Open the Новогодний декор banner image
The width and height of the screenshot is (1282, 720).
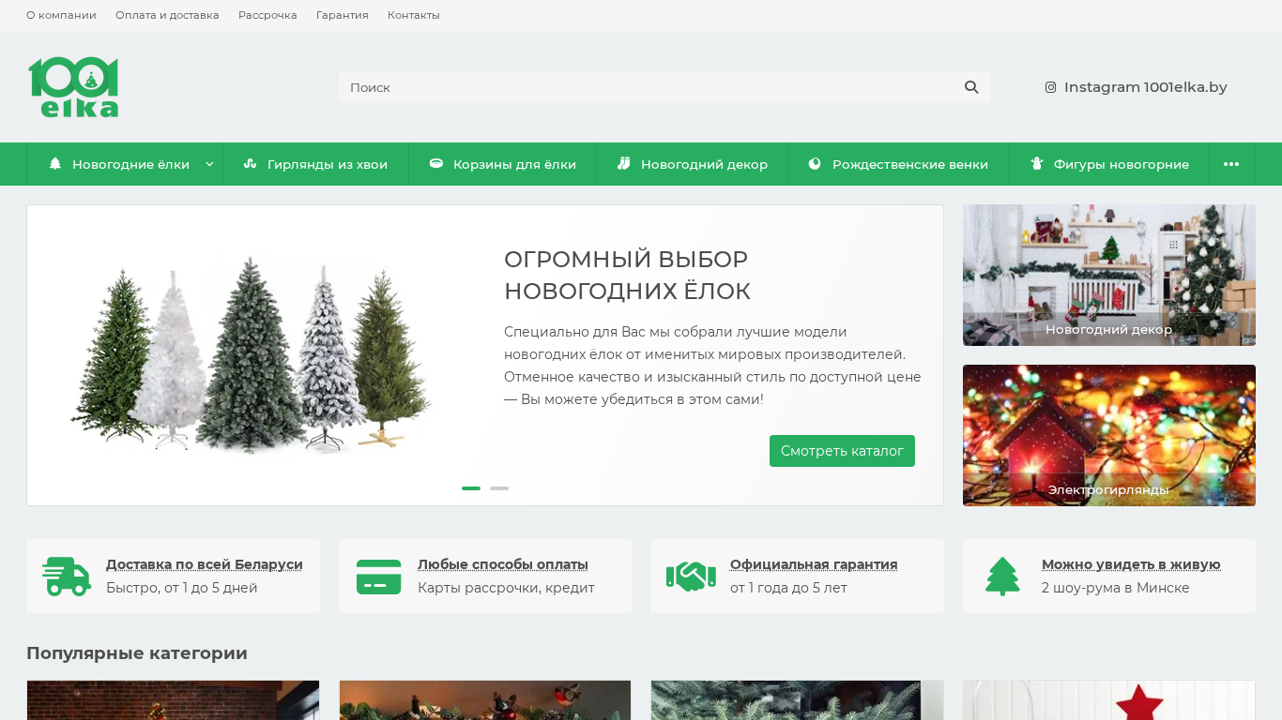point(1108,275)
